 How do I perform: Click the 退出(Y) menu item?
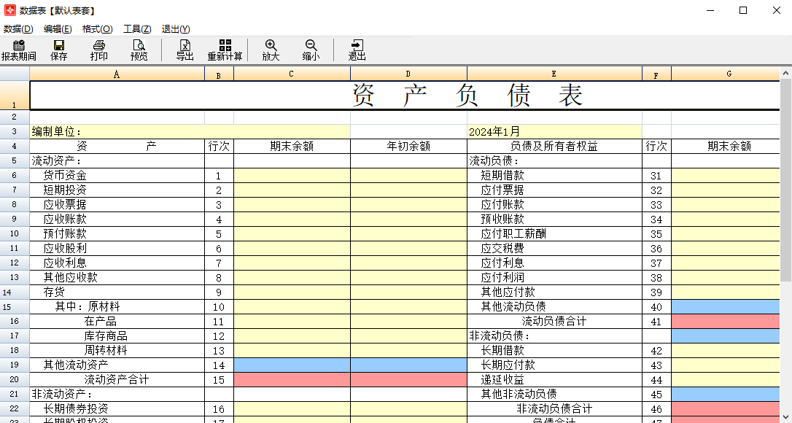174,28
